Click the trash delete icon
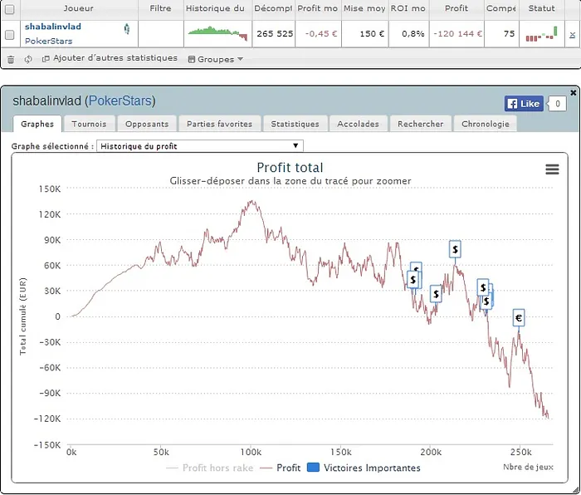Viewport: 581px width, 495px height. (x=11, y=59)
